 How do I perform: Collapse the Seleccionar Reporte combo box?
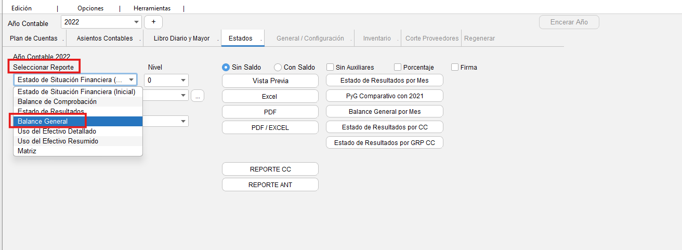click(x=131, y=80)
